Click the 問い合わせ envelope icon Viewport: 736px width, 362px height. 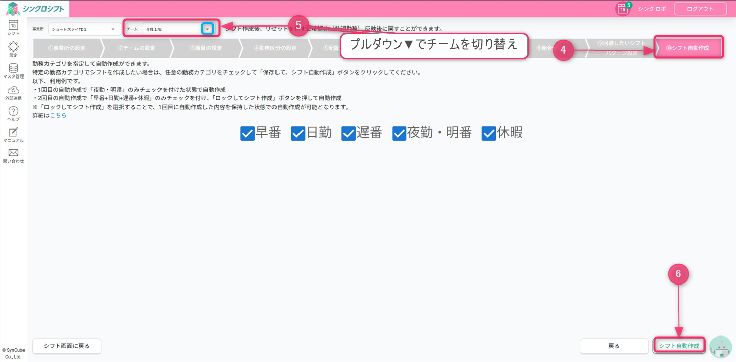13,153
